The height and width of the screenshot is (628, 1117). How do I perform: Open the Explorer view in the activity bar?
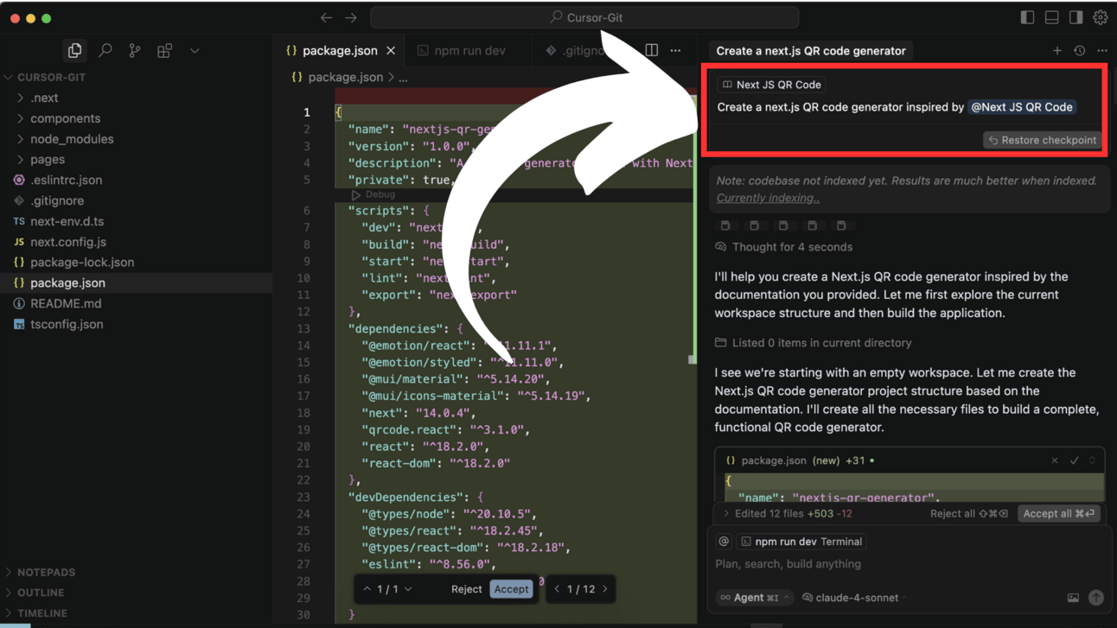click(75, 51)
